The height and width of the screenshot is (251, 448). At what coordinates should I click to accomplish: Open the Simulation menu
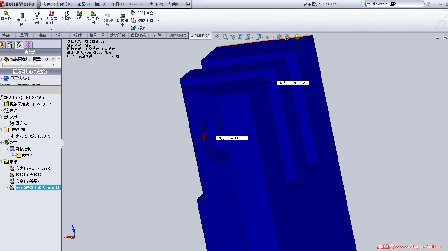136,4
